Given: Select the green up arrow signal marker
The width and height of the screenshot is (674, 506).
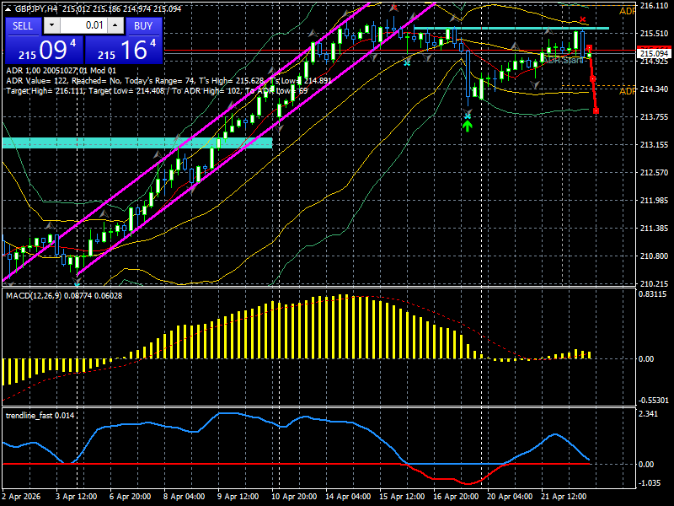Looking at the screenshot, I should [x=468, y=126].
